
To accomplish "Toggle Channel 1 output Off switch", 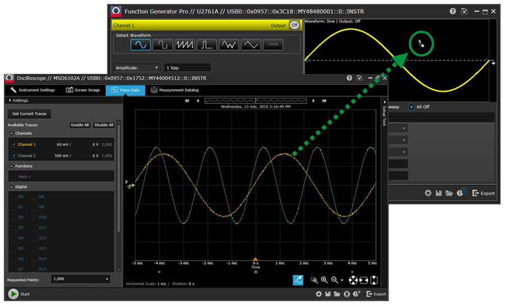I will (x=295, y=25).
